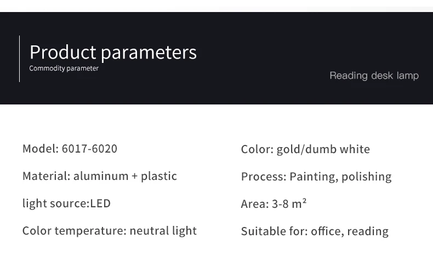Click the words neutral light
This screenshot has height=268, width=433.
click(x=163, y=231)
